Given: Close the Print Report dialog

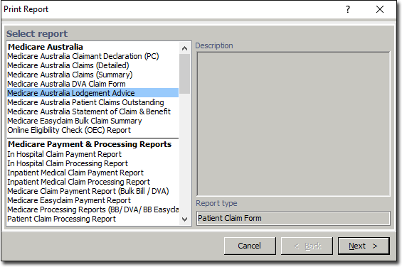Looking at the screenshot, I should tap(380, 9).
